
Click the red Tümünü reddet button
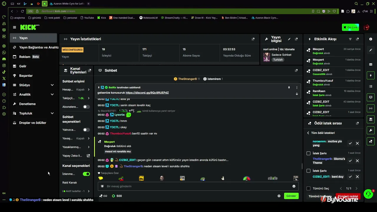click(348, 196)
